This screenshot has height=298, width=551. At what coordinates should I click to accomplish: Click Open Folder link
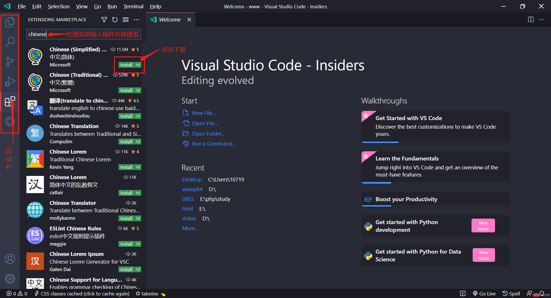point(208,134)
